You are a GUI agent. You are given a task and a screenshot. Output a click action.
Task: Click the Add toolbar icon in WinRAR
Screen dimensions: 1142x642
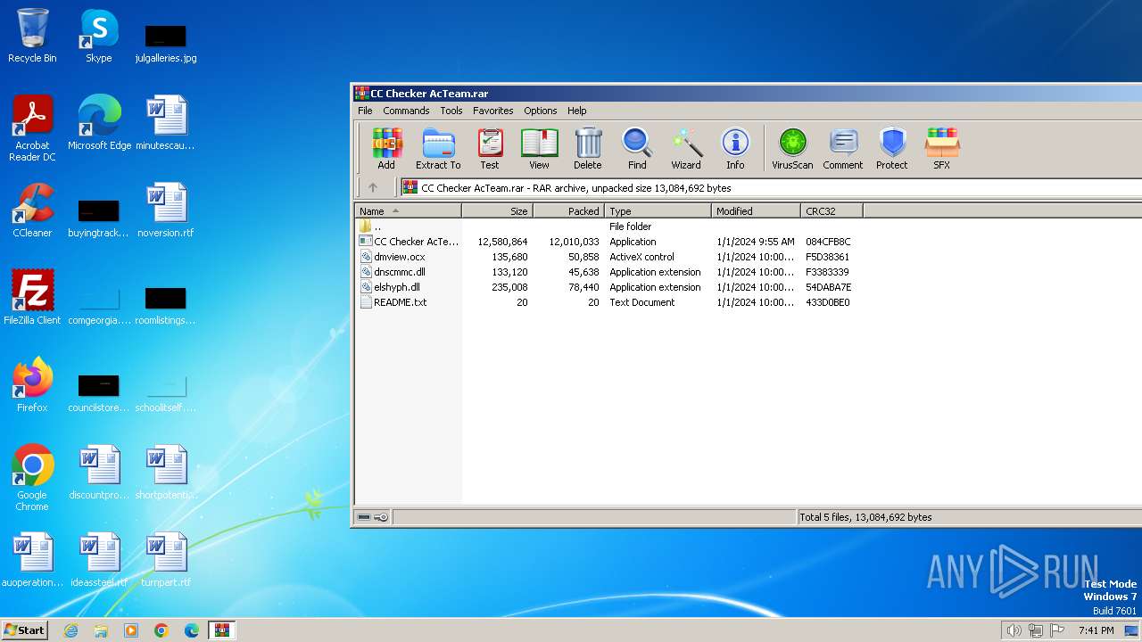pos(386,148)
